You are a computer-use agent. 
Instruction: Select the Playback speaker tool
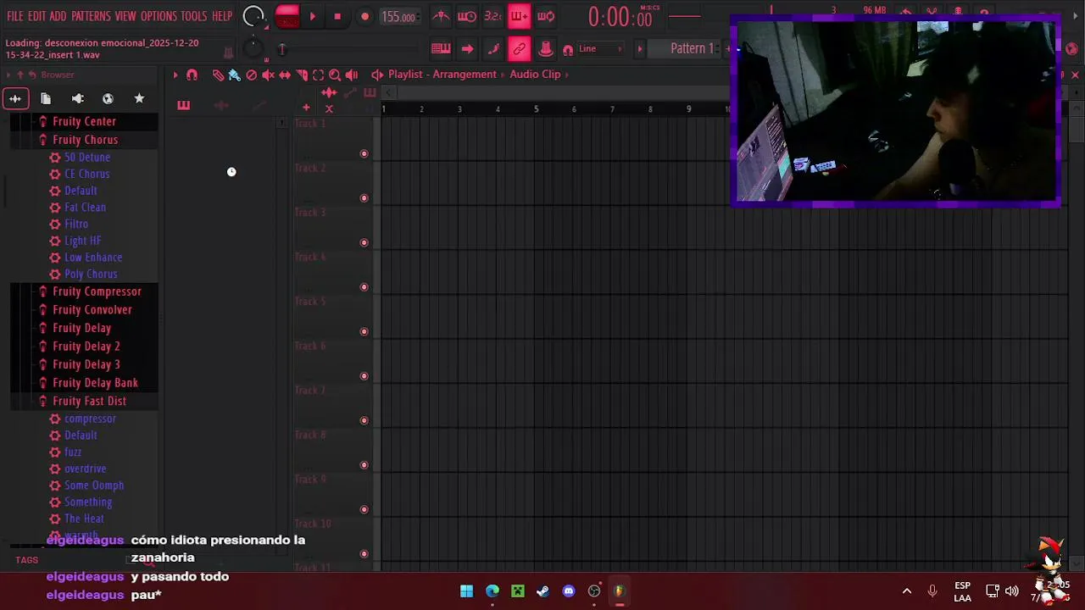[352, 75]
